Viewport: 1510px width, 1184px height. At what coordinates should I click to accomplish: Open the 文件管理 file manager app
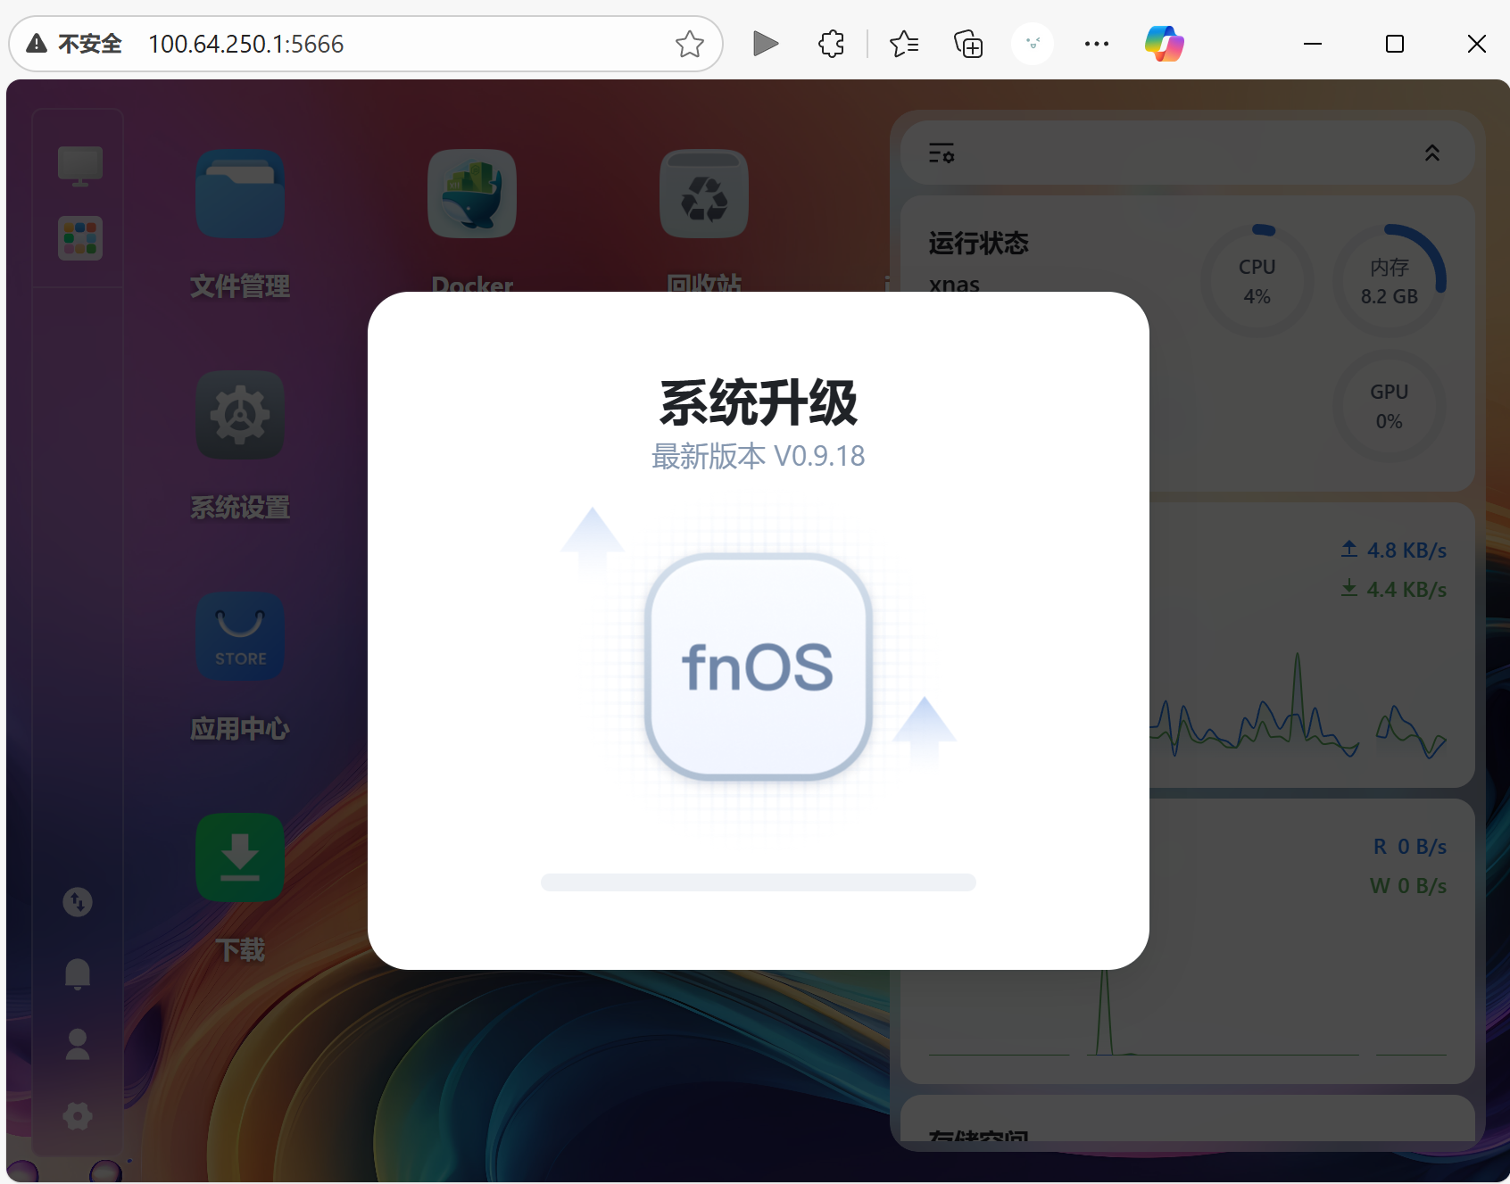[x=240, y=194]
